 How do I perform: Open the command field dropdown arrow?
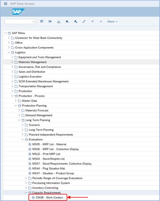tap(33, 21)
